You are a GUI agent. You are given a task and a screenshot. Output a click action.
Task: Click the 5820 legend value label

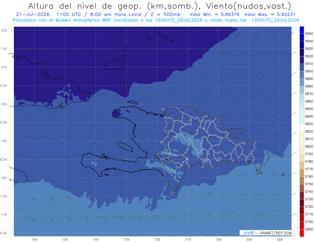pyautogui.click(x=309, y=131)
